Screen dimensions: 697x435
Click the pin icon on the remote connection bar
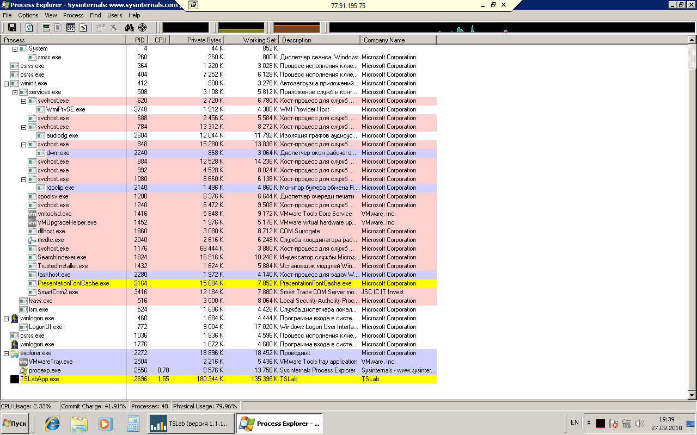[x=194, y=5]
